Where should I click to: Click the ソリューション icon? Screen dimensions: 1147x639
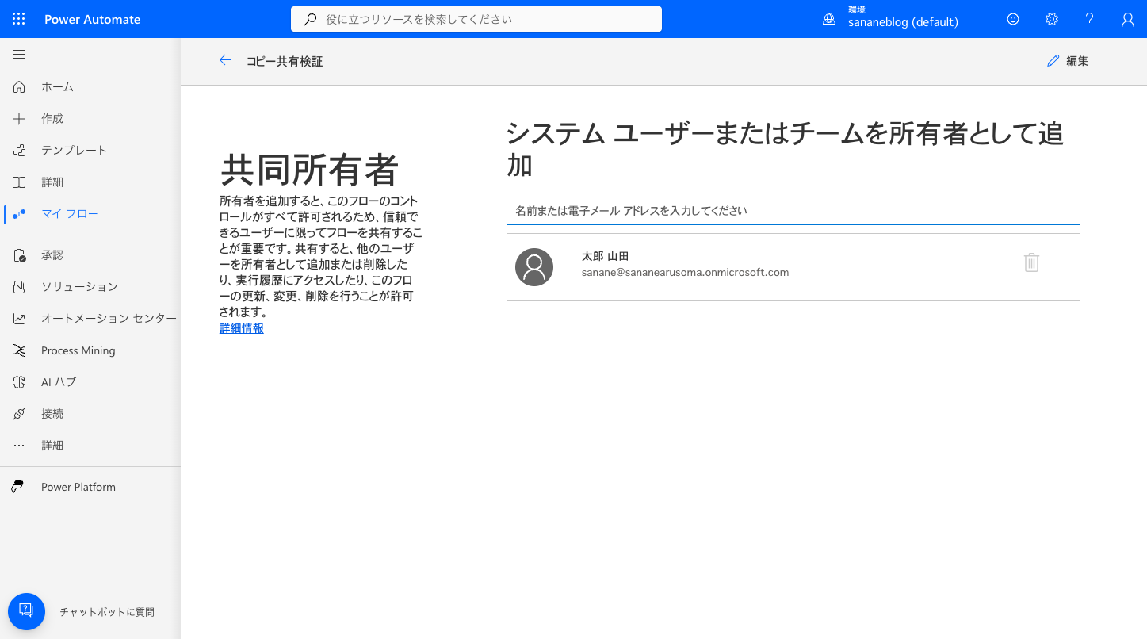19,286
